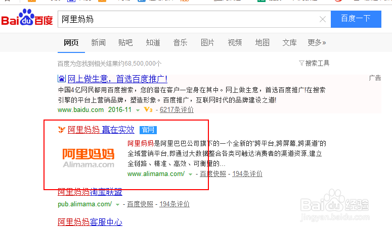Clear the search box with the X icon
The height and width of the screenshot is (231, 392).
[323, 19]
